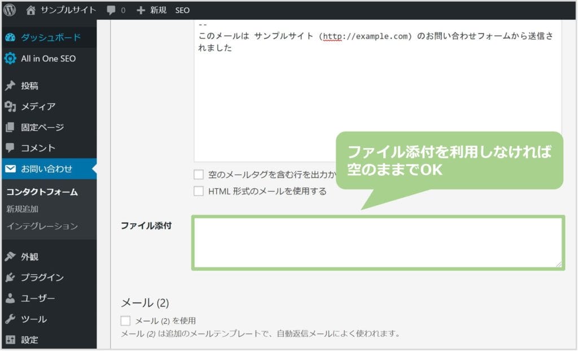Enable the メール (2) を使用 checkbox
The image size is (578, 351).
pos(125,320)
